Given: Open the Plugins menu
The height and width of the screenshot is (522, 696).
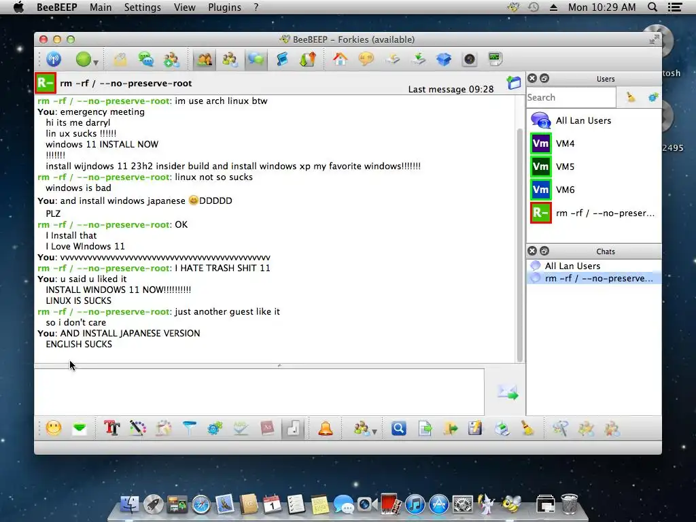Looking at the screenshot, I should [224, 7].
